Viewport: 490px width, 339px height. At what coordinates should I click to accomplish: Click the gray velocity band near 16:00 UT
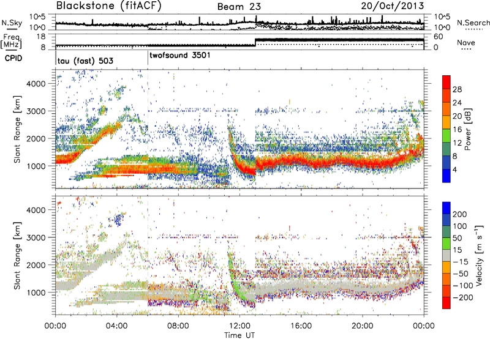click(301, 285)
